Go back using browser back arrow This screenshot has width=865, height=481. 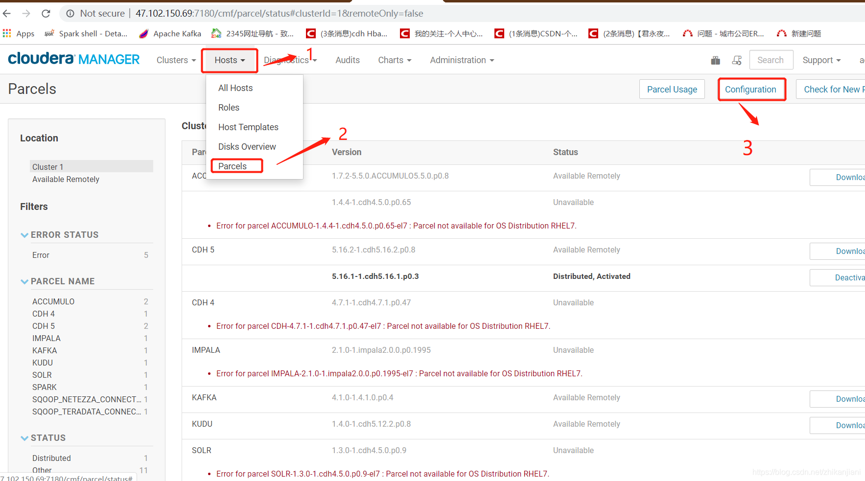[7, 13]
